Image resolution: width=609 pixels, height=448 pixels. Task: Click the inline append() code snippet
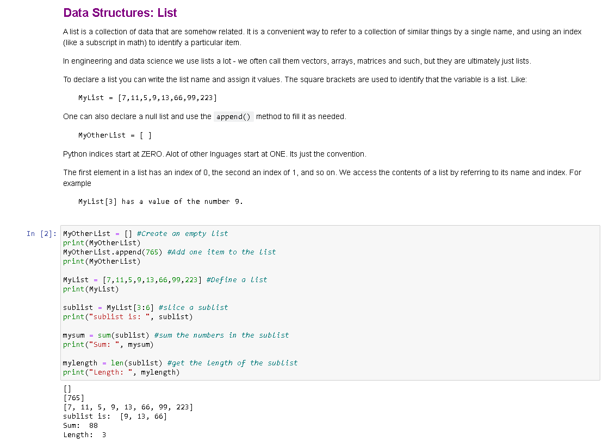coord(233,116)
